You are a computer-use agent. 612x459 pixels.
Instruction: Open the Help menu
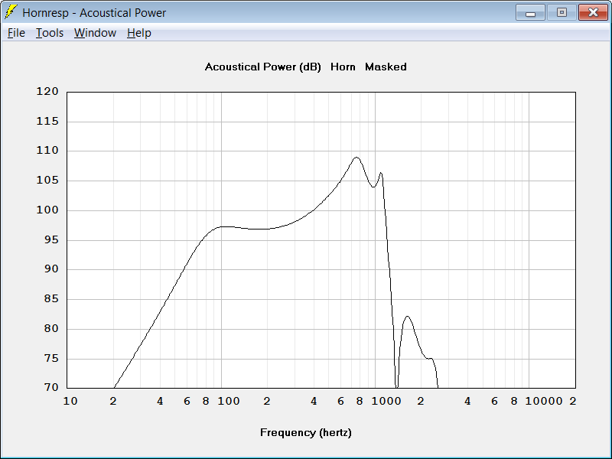click(x=139, y=33)
